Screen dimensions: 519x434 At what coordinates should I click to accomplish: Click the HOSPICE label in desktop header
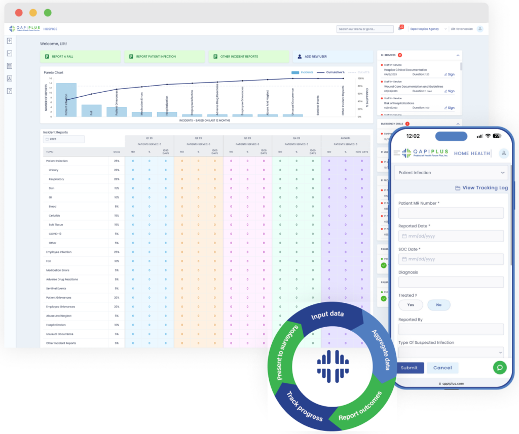pos(50,29)
